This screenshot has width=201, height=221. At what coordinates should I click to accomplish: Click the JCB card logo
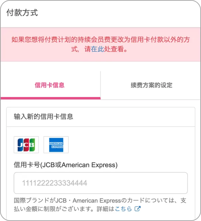click(26, 145)
